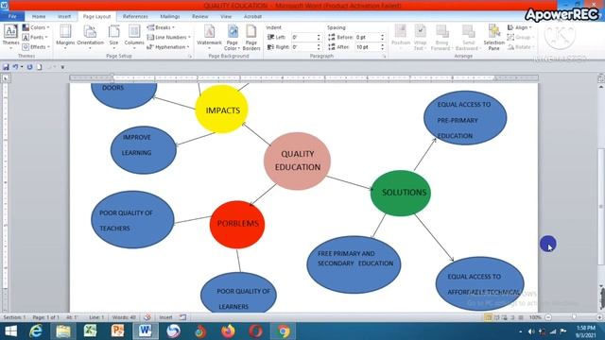This screenshot has width=605, height=340.
Task: Click the tab selector beside the ruler
Action: pos(6,78)
